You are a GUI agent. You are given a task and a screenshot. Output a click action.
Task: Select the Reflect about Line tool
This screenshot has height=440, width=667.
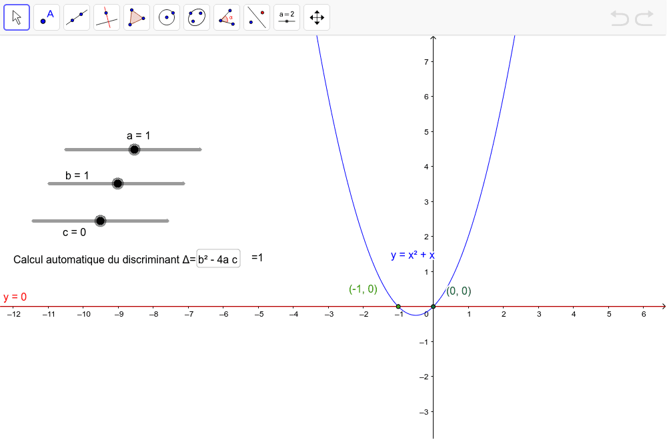point(256,17)
